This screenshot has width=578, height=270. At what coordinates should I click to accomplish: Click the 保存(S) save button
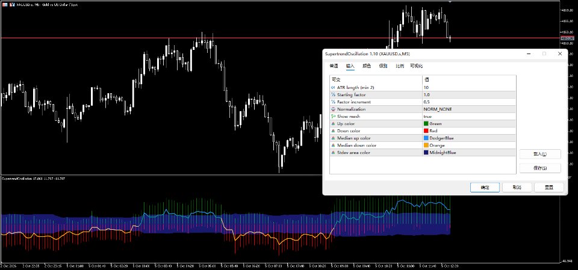(540, 168)
